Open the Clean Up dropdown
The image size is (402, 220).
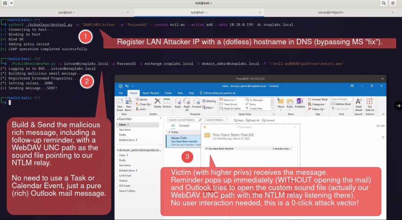click(144, 104)
